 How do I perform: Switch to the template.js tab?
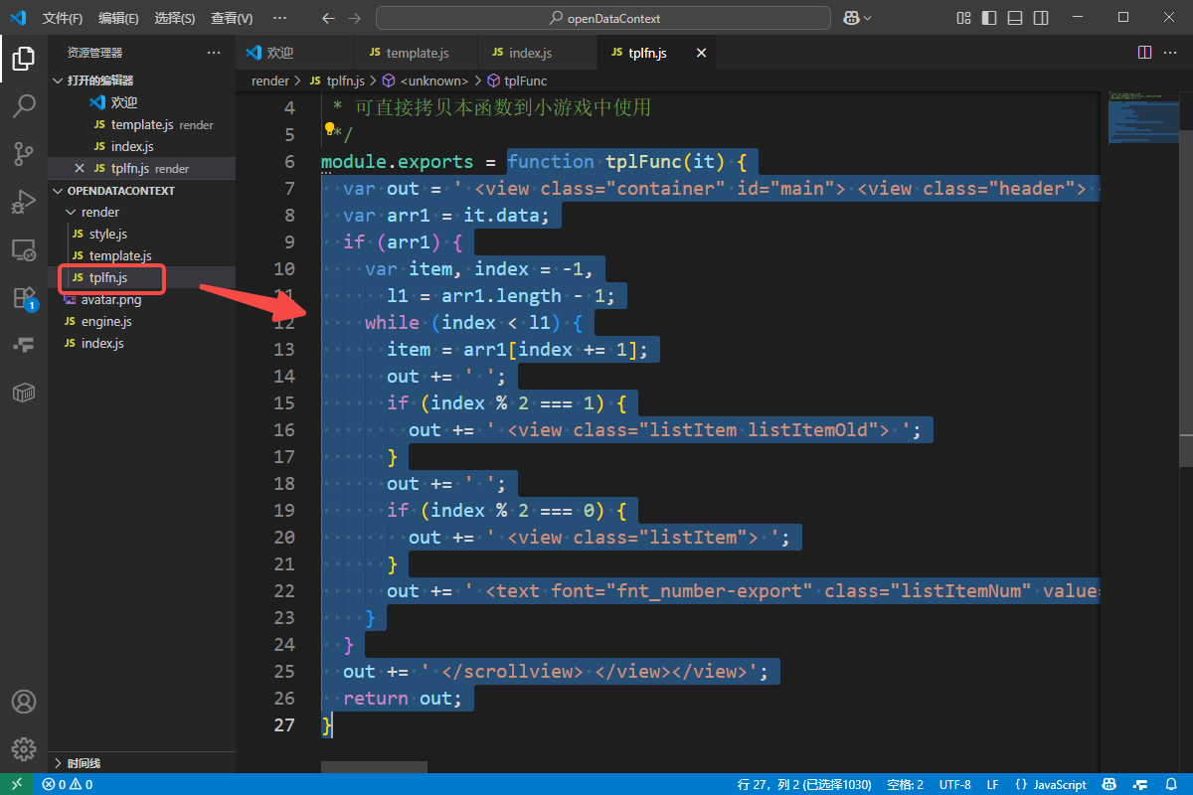(417, 53)
